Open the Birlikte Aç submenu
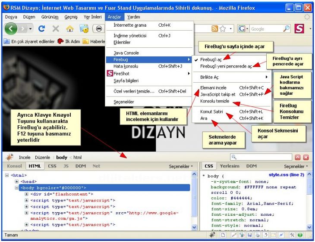This screenshot has height=242, width=315. 232,77
